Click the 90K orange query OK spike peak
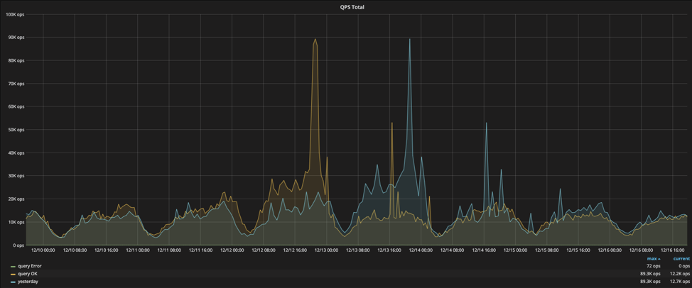This screenshot has width=692, height=288. point(315,39)
